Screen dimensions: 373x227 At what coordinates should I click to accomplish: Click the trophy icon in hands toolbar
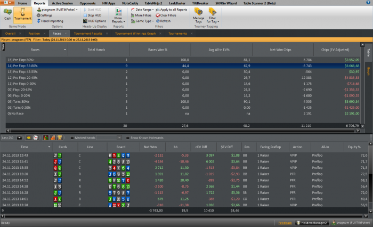pyautogui.click(x=60, y=138)
